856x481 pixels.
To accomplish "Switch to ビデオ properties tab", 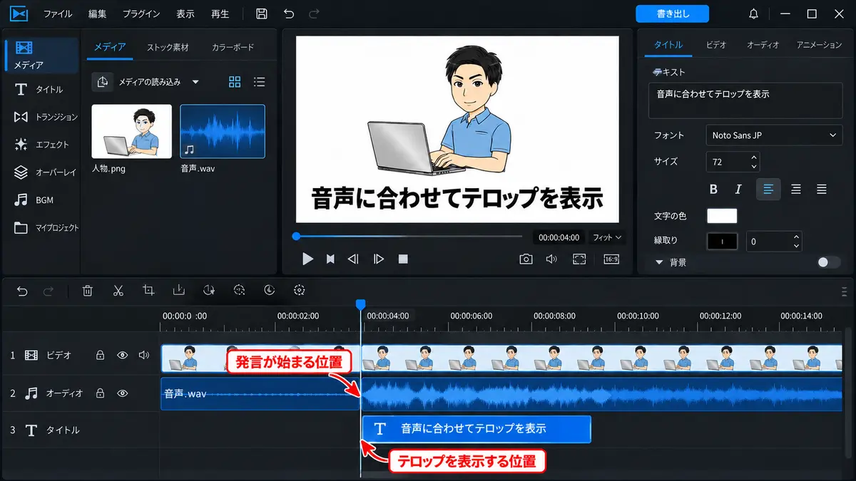I will coord(716,44).
